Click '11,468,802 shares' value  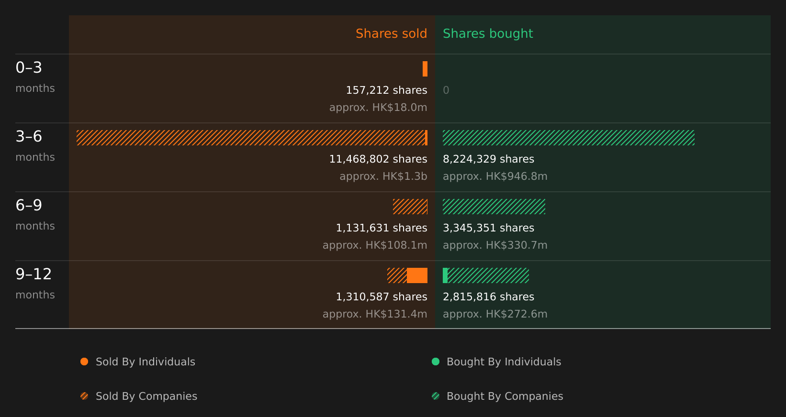(x=378, y=159)
